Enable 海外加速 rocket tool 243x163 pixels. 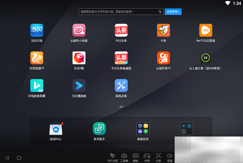pos(113,157)
